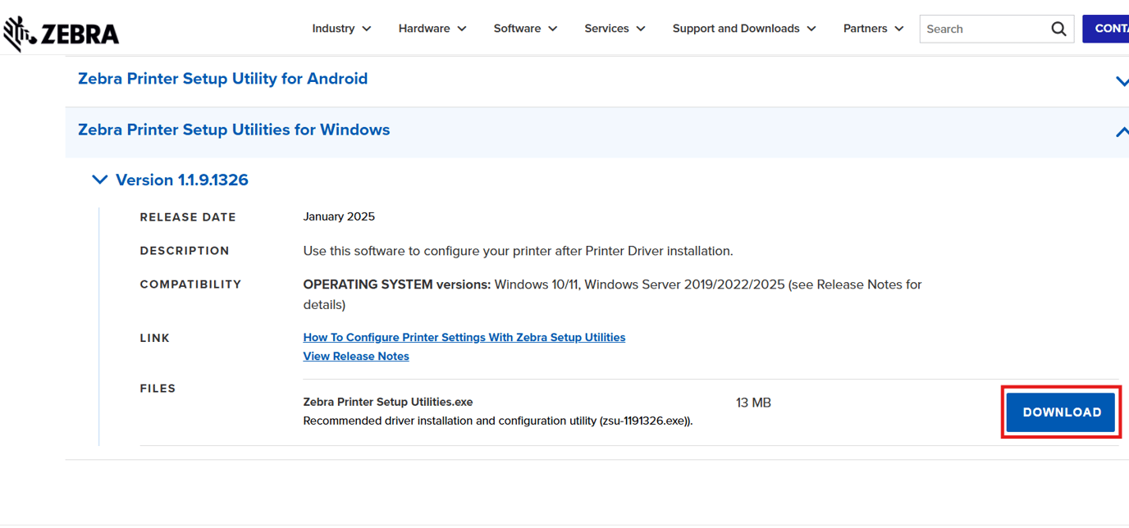Collapse Version 1.1.9.1326 using its chevron
The image size is (1129, 528).
tap(100, 180)
